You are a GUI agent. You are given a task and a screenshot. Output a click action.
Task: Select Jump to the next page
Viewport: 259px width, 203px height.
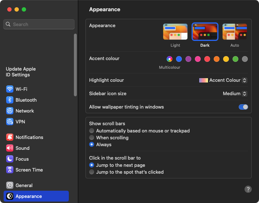tap(92, 165)
